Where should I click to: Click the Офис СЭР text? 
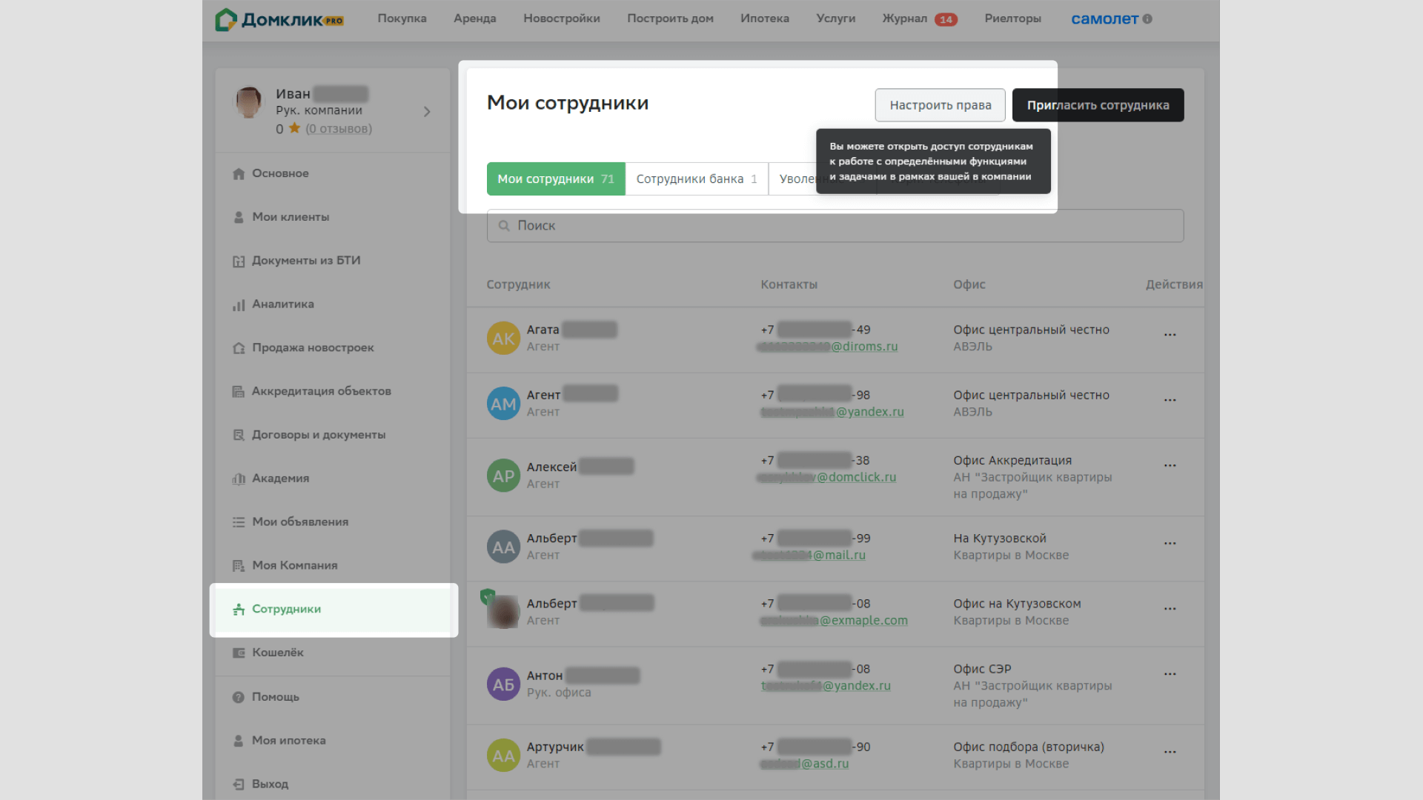tap(982, 669)
